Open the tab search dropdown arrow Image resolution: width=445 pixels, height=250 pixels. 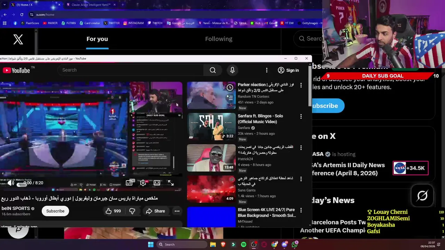[4, 5]
